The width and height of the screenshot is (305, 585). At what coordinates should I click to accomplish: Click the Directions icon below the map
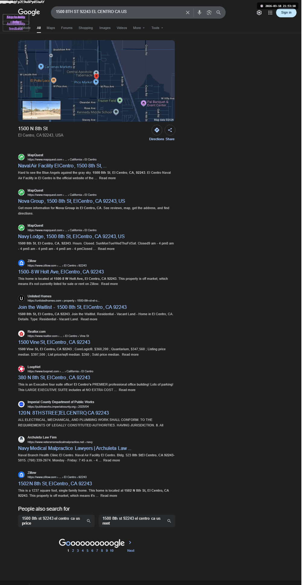[157, 130]
